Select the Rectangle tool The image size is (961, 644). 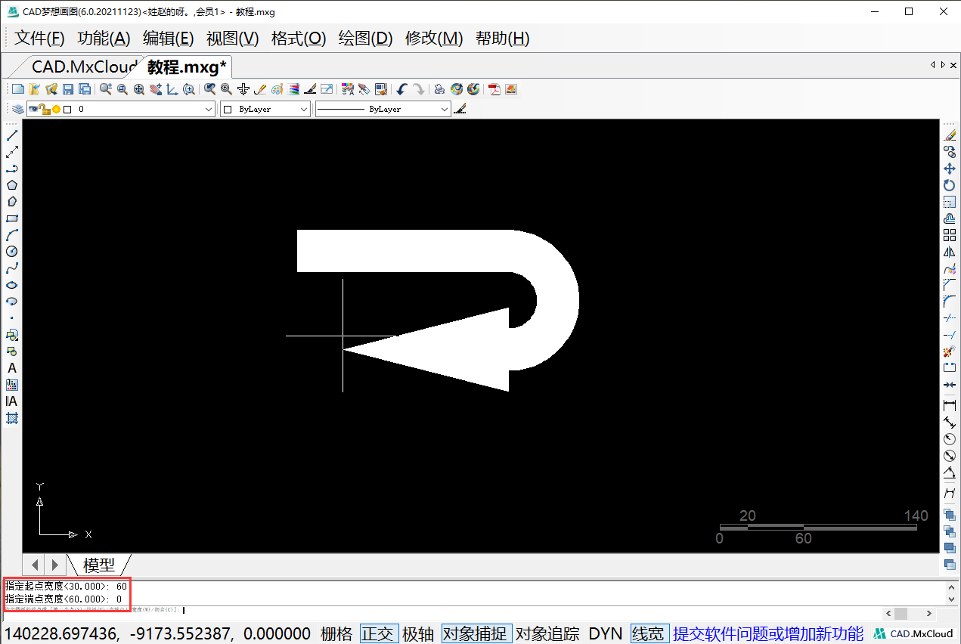pos(12,218)
